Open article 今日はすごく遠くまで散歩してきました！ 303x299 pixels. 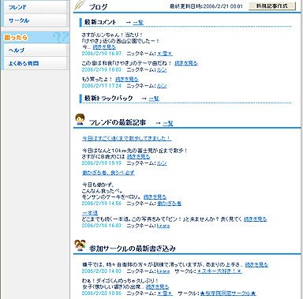(x=127, y=138)
